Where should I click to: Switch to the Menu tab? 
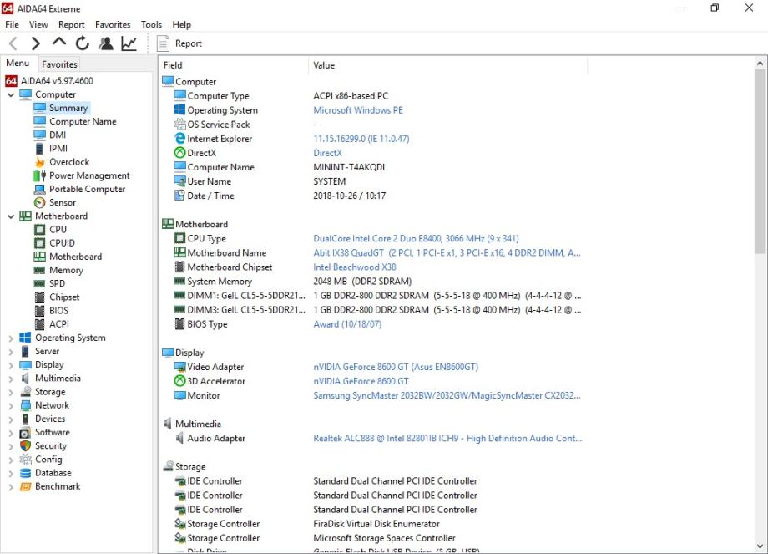click(18, 64)
